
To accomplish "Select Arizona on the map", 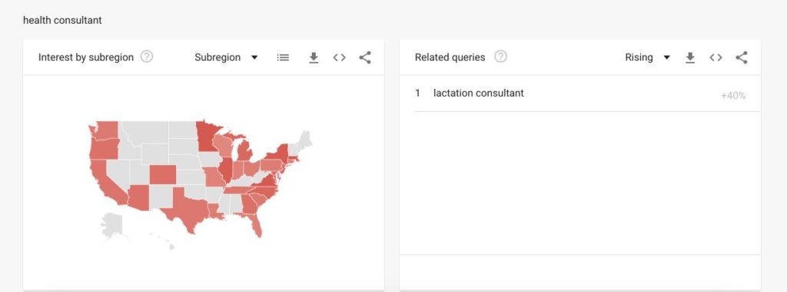I will click(138, 198).
